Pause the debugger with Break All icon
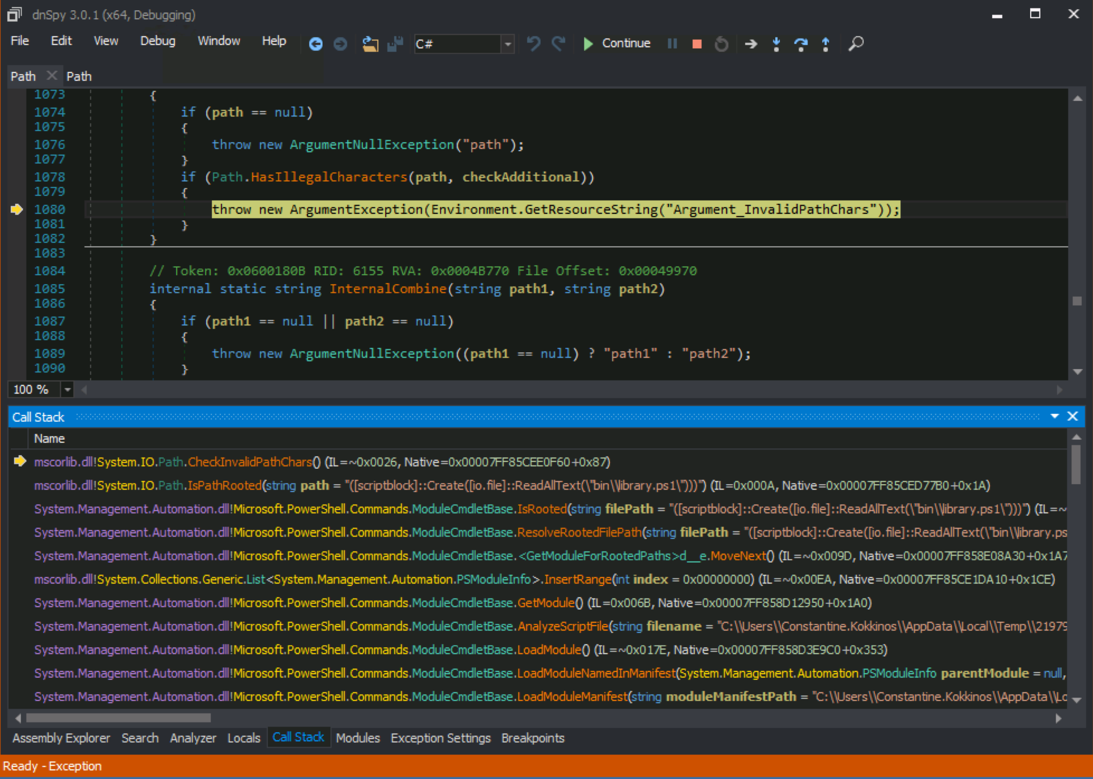The width and height of the screenshot is (1093, 779). pos(672,44)
